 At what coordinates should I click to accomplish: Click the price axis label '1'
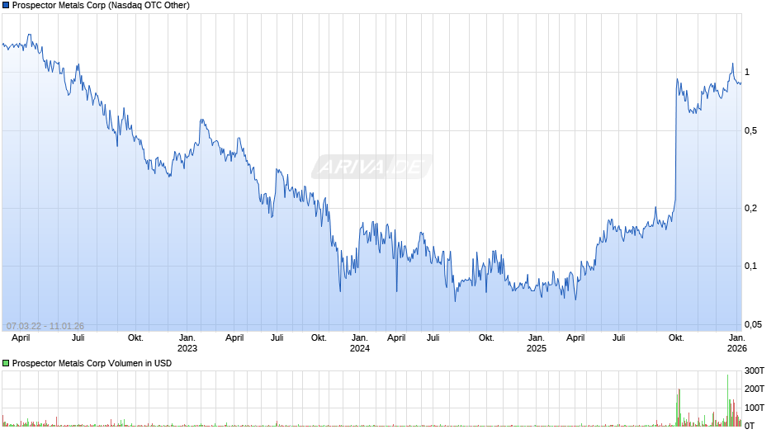pyautogui.click(x=747, y=73)
